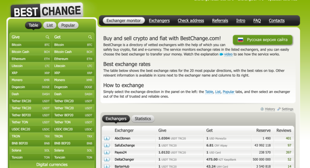Screen dimensions: 310x168
Task: Open the FAQ menu item
Action: pos(257,21)
